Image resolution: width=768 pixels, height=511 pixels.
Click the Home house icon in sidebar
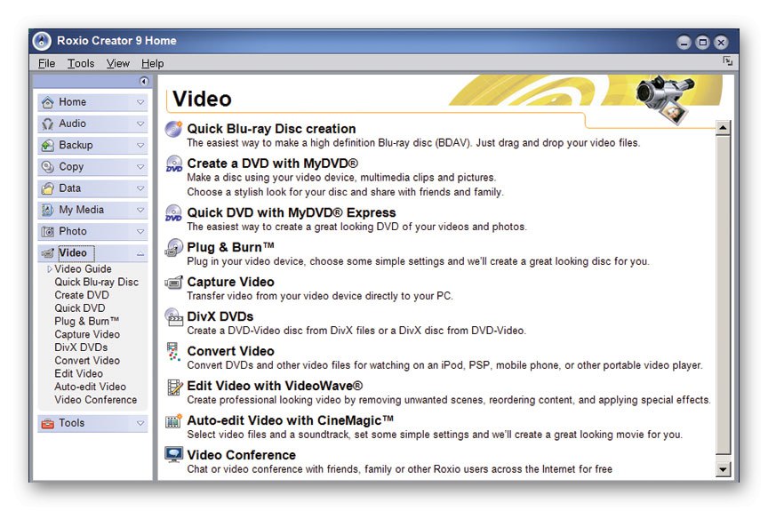coord(47,102)
